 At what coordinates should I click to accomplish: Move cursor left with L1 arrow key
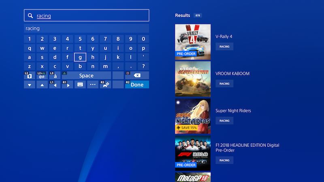[x=55, y=85]
